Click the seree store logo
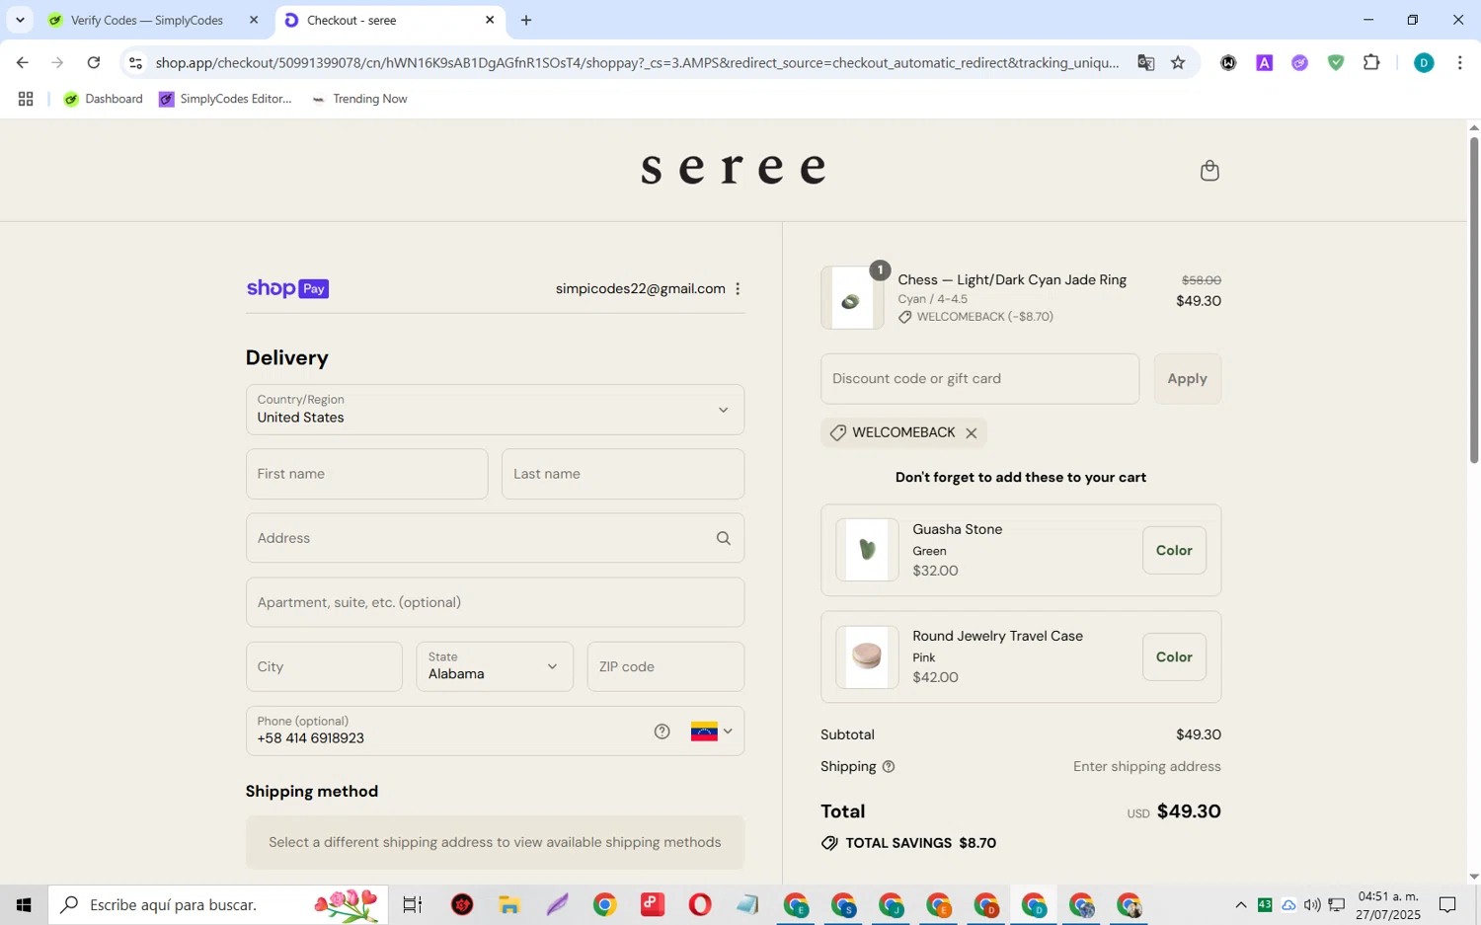The width and height of the screenshot is (1481, 925). [734, 169]
